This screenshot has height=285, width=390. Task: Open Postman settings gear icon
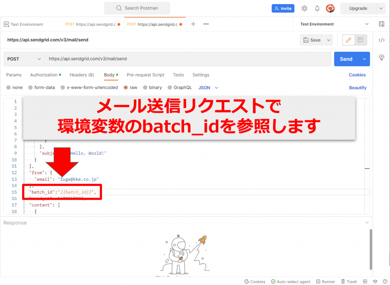click(304, 8)
